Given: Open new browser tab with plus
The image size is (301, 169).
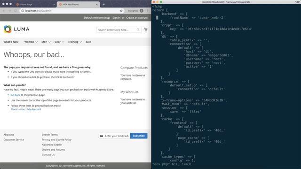Looking at the screenshot, I should click(x=103, y=4).
